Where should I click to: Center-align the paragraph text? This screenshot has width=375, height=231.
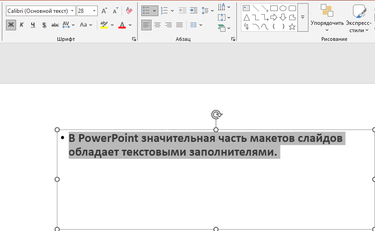(157, 25)
